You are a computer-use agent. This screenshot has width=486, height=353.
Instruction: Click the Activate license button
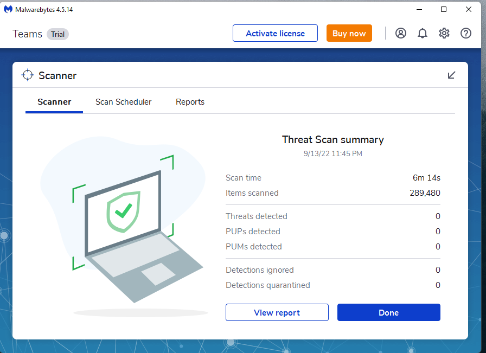tap(275, 33)
